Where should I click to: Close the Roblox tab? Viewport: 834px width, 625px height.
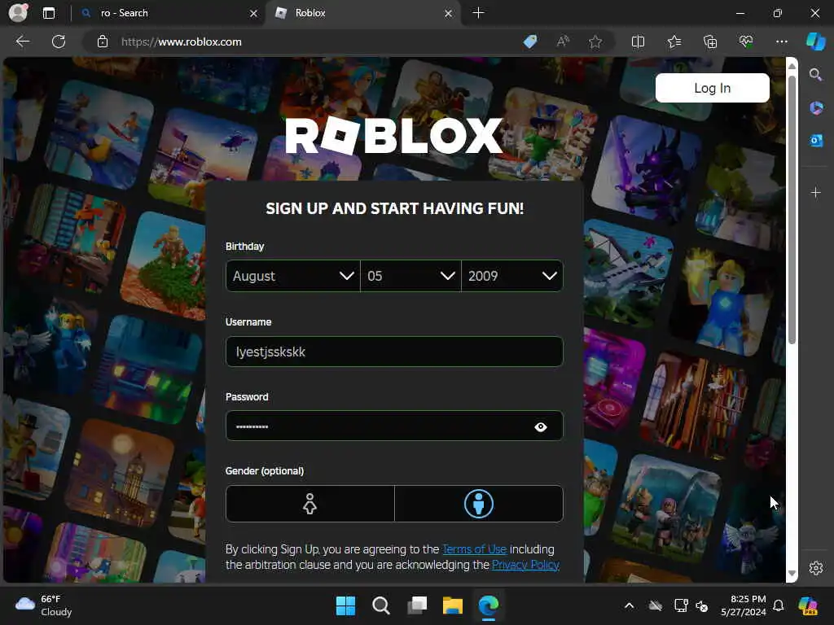[448, 13]
